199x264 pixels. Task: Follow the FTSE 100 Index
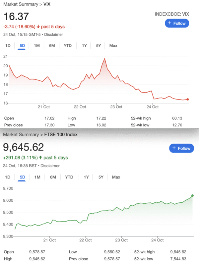coord(181,148)
